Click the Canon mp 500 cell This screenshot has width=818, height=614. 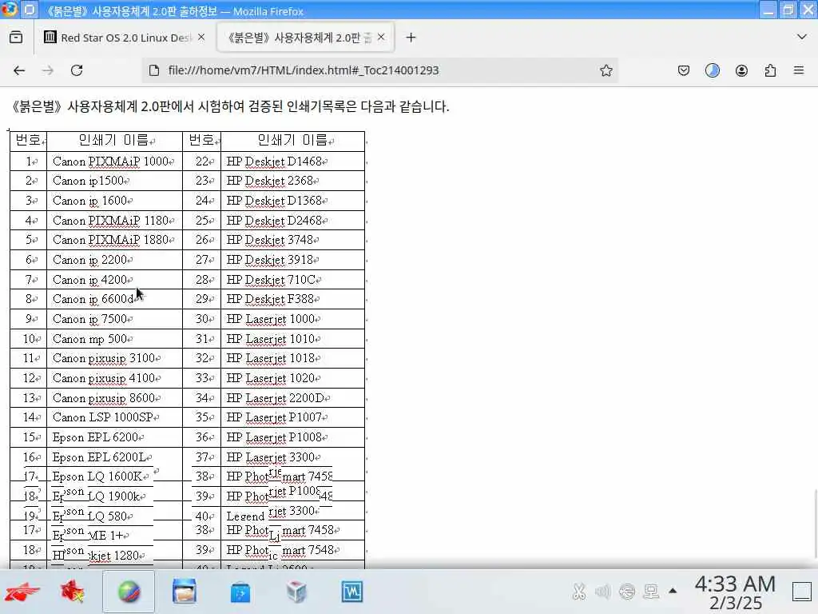tap(115, 339)
